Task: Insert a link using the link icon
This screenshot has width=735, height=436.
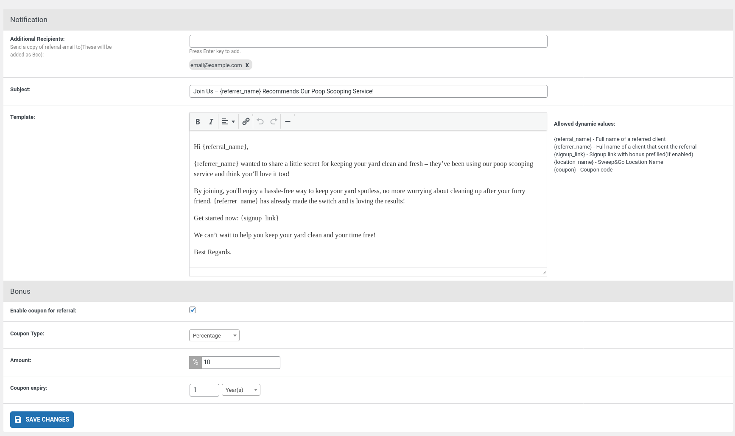Action: point(246,122)
